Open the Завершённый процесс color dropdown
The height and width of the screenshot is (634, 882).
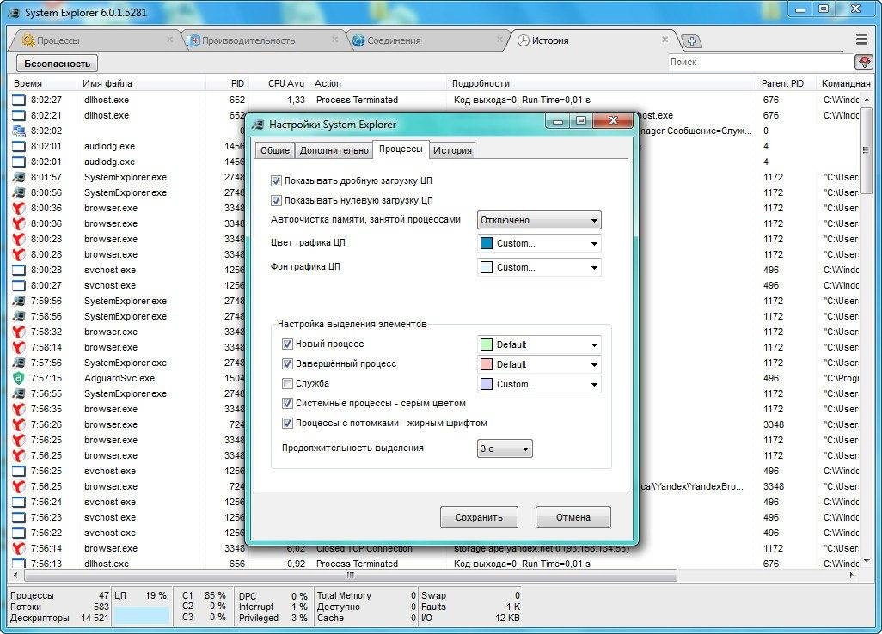[x=539, y=364]
